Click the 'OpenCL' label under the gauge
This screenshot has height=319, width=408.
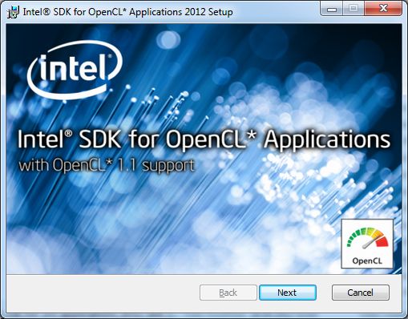coord(367,260)
